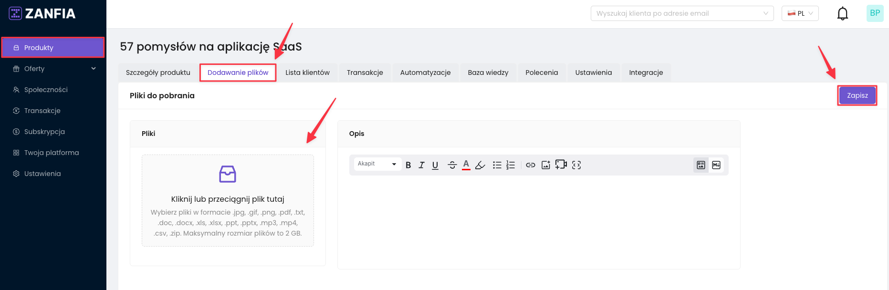This screenshot has height=290, width=889.
Task: Open the PL language selector
Action: 800,13
